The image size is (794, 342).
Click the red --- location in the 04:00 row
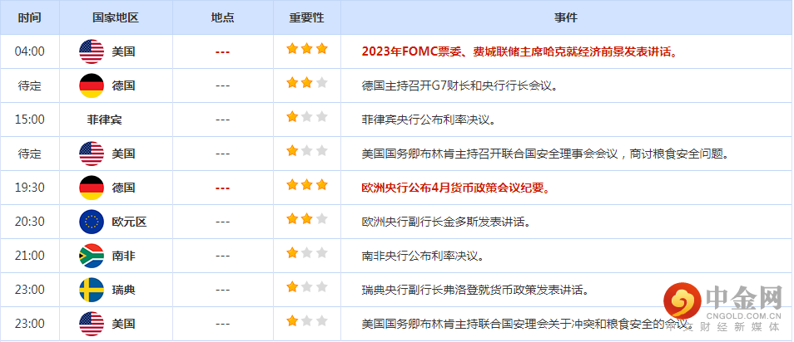pos(223,52)
